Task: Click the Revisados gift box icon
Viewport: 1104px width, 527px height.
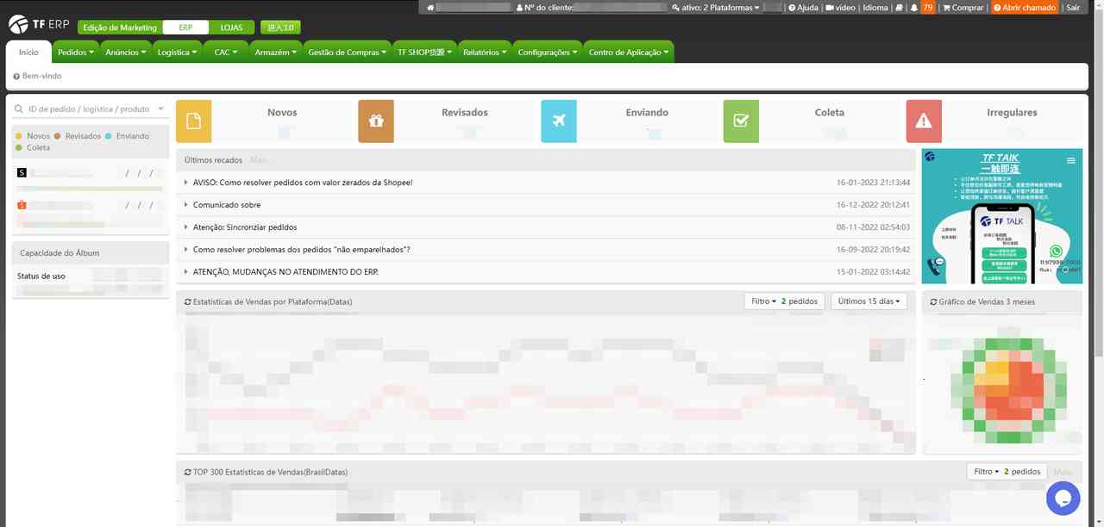Action: [376, 121]
